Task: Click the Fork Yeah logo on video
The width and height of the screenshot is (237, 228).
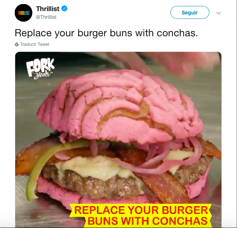Action: (40, 68)
